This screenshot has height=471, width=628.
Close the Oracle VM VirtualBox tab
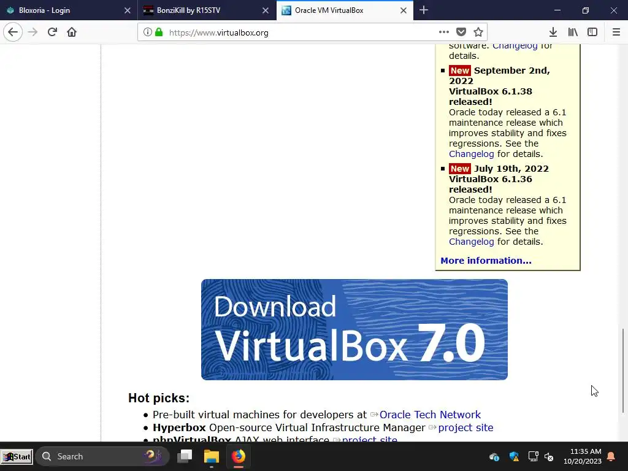404,10
